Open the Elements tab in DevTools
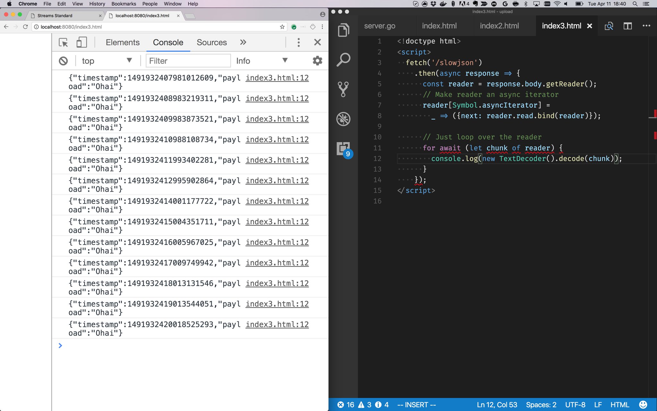 tap(123, 42)
